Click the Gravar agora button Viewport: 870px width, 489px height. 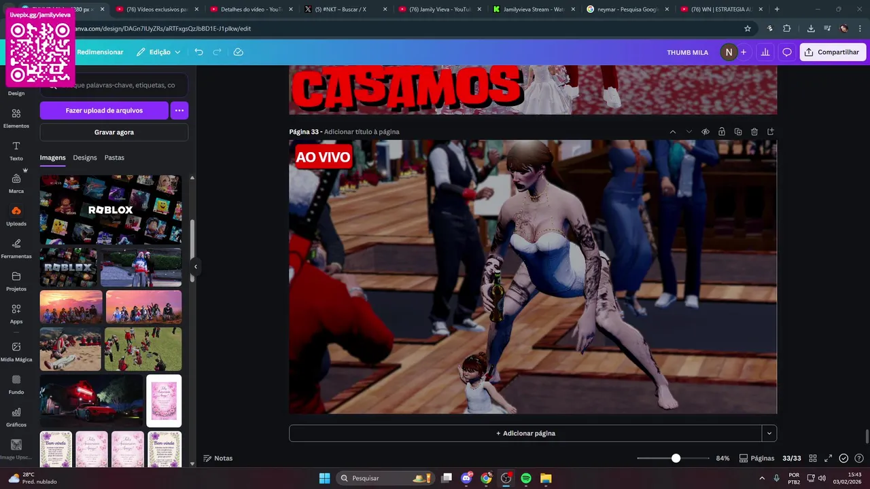click(114, 132)
